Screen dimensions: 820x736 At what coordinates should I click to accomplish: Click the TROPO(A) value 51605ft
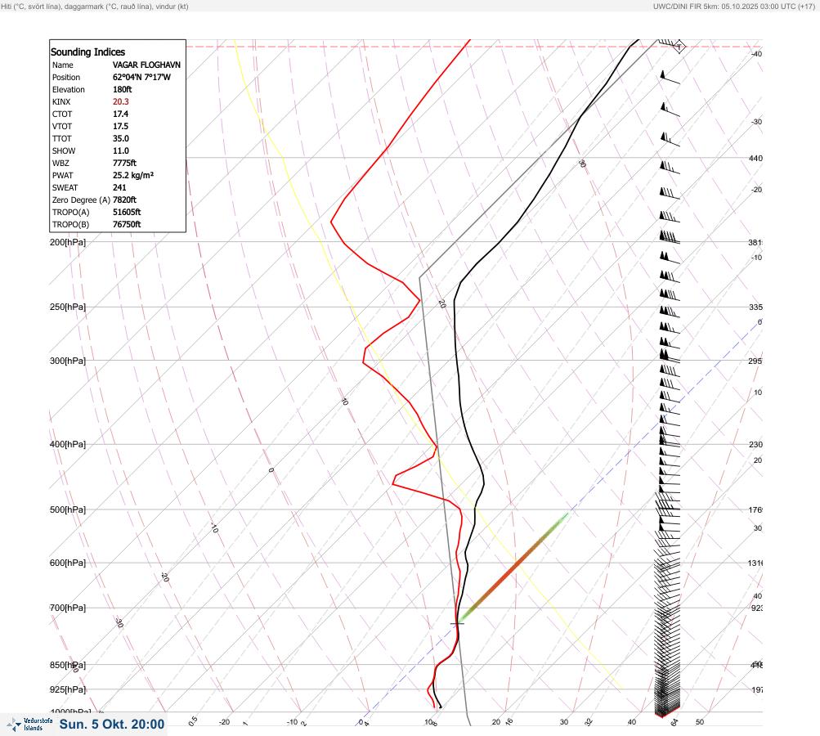(127, 212)
